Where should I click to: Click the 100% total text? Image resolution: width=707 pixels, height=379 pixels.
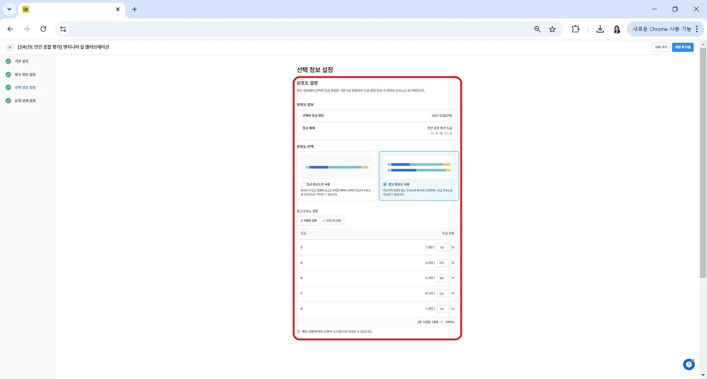450,322
